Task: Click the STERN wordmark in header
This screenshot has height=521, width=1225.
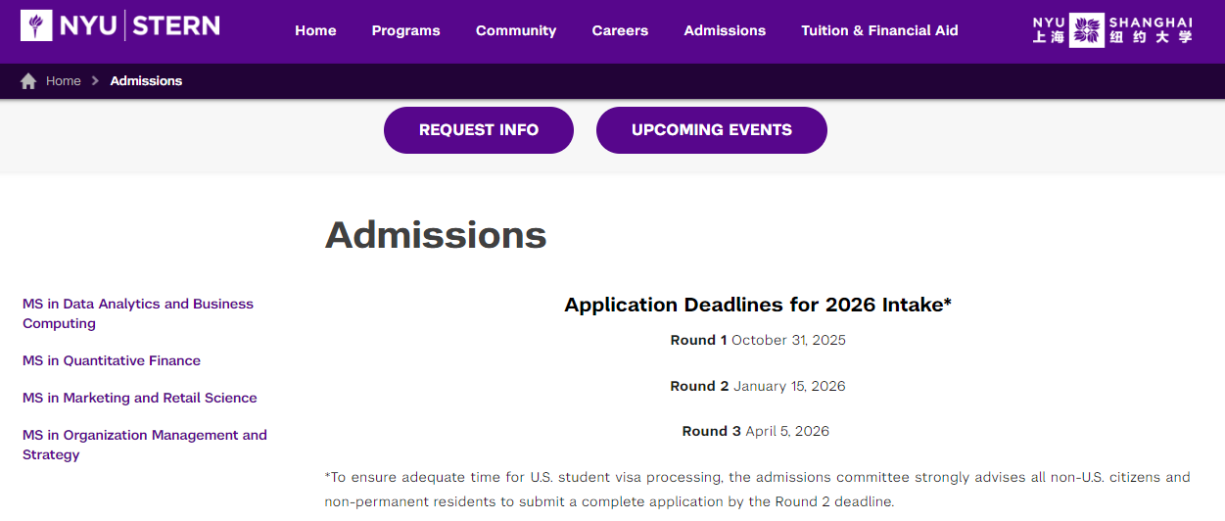Action: (x=176, y=25)
